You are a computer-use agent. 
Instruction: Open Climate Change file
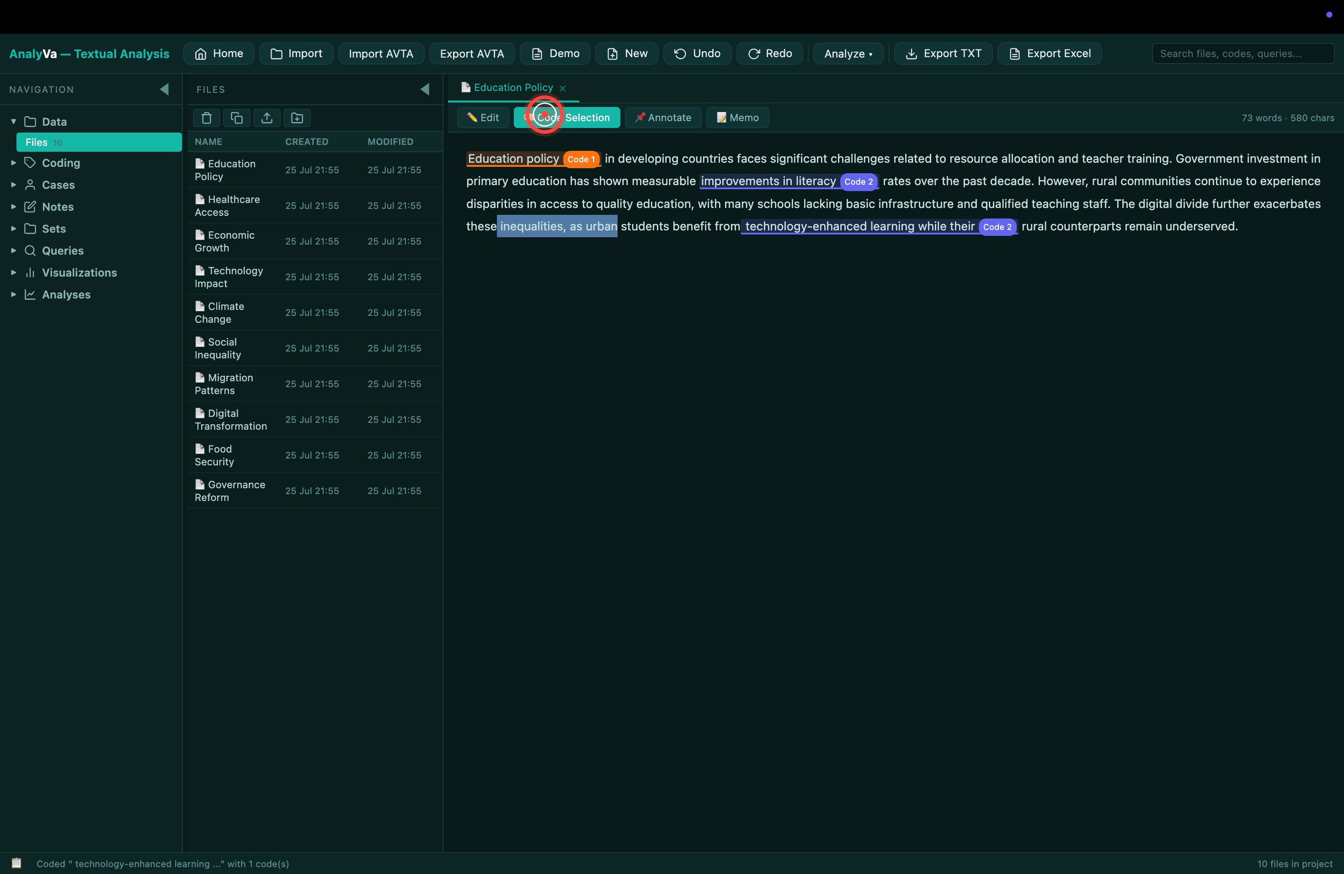click(x=315, y=312)
